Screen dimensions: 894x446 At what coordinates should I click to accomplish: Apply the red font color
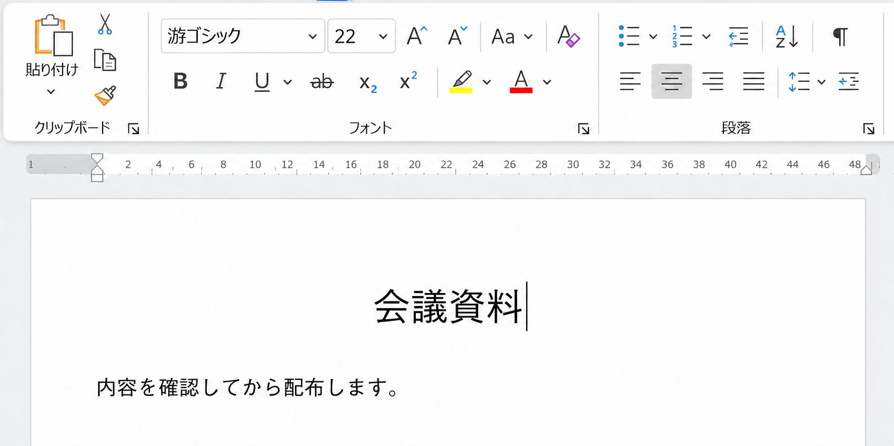coord(521,81)
